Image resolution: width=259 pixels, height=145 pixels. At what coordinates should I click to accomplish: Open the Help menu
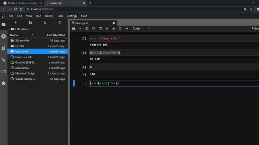pos(84,16)
